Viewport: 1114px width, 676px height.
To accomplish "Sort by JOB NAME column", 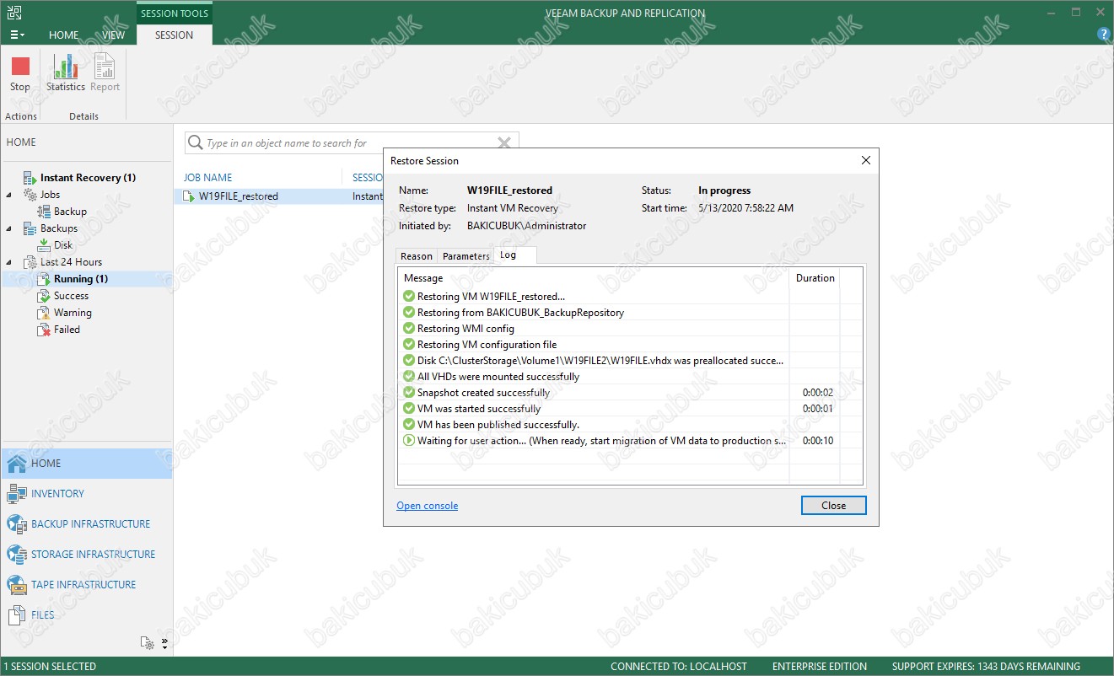I will tap(207, 178).
